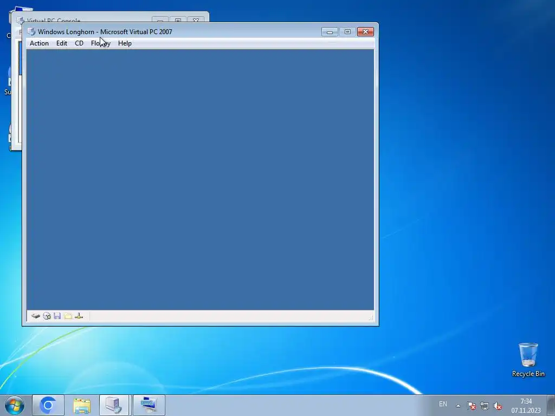This screenshot has height=416, width=555.
Task: Click the floppy disk status icon
Action: click(57, 316)
